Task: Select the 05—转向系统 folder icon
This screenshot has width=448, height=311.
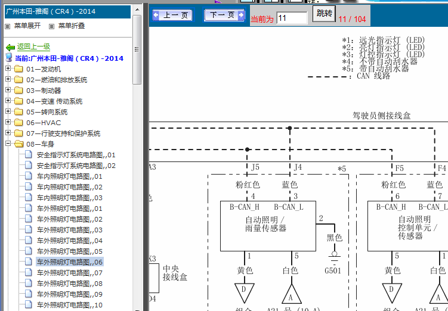Action: pos(18,112)
